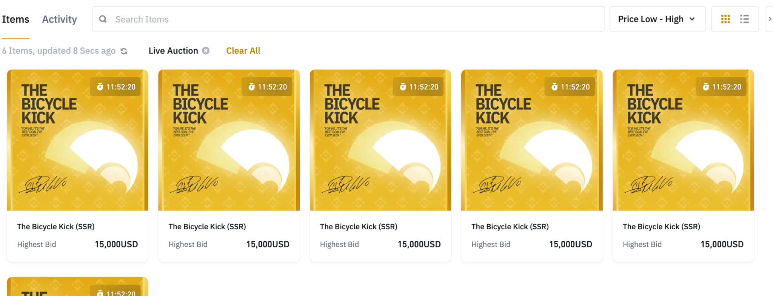
Task: Click the search magnifier icon
Action: pos(103,19)
